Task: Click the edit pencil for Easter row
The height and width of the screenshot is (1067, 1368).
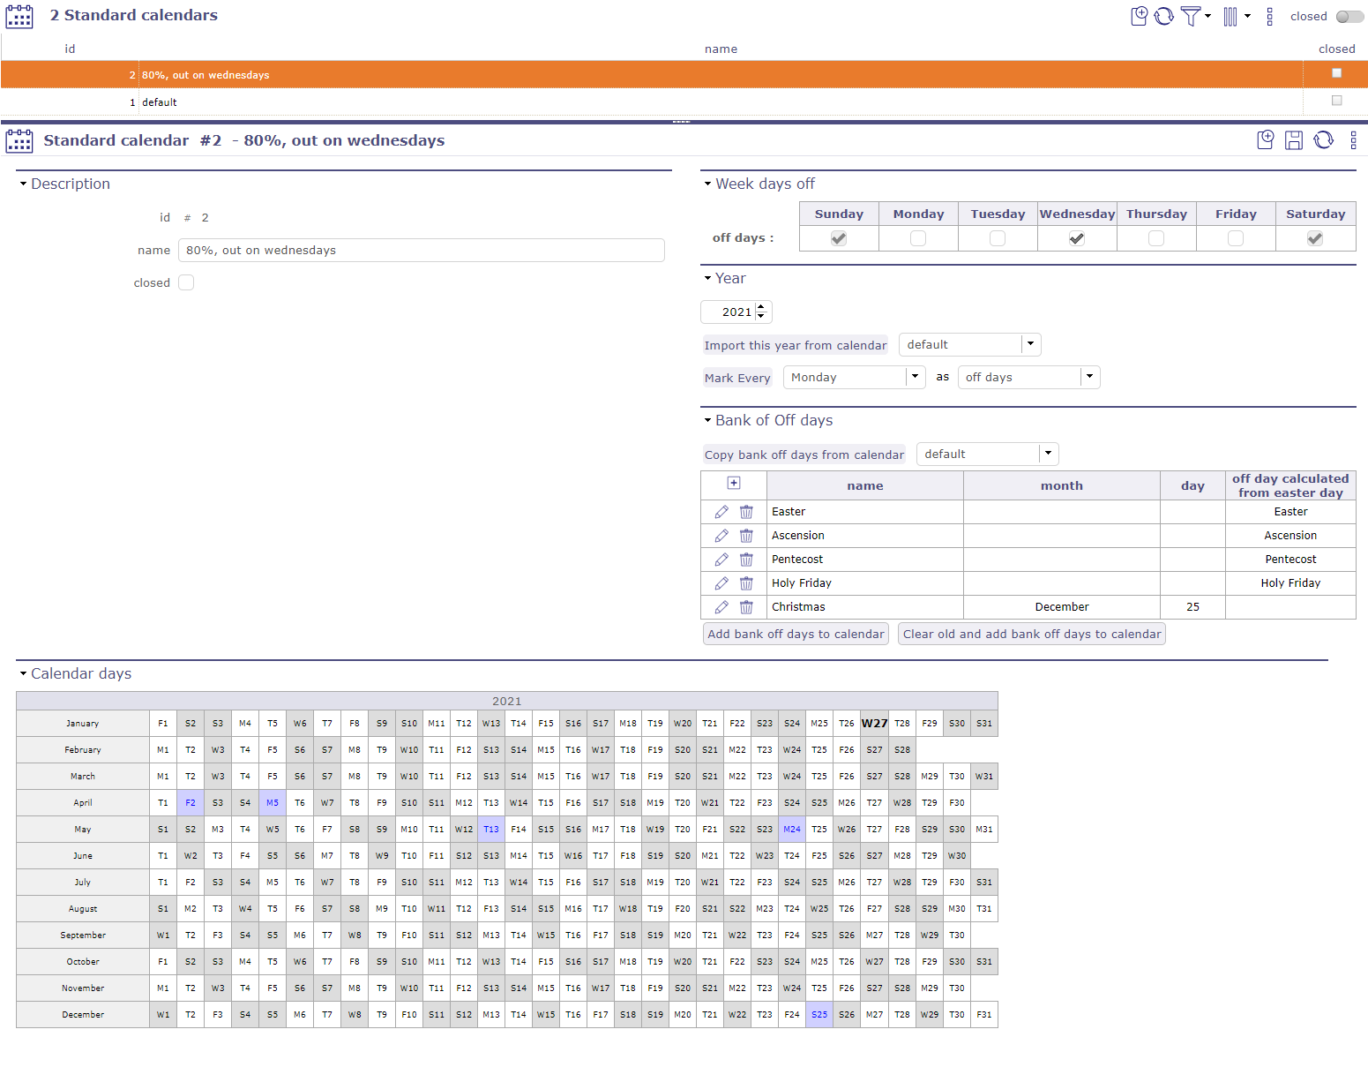Action: (721, 512)
